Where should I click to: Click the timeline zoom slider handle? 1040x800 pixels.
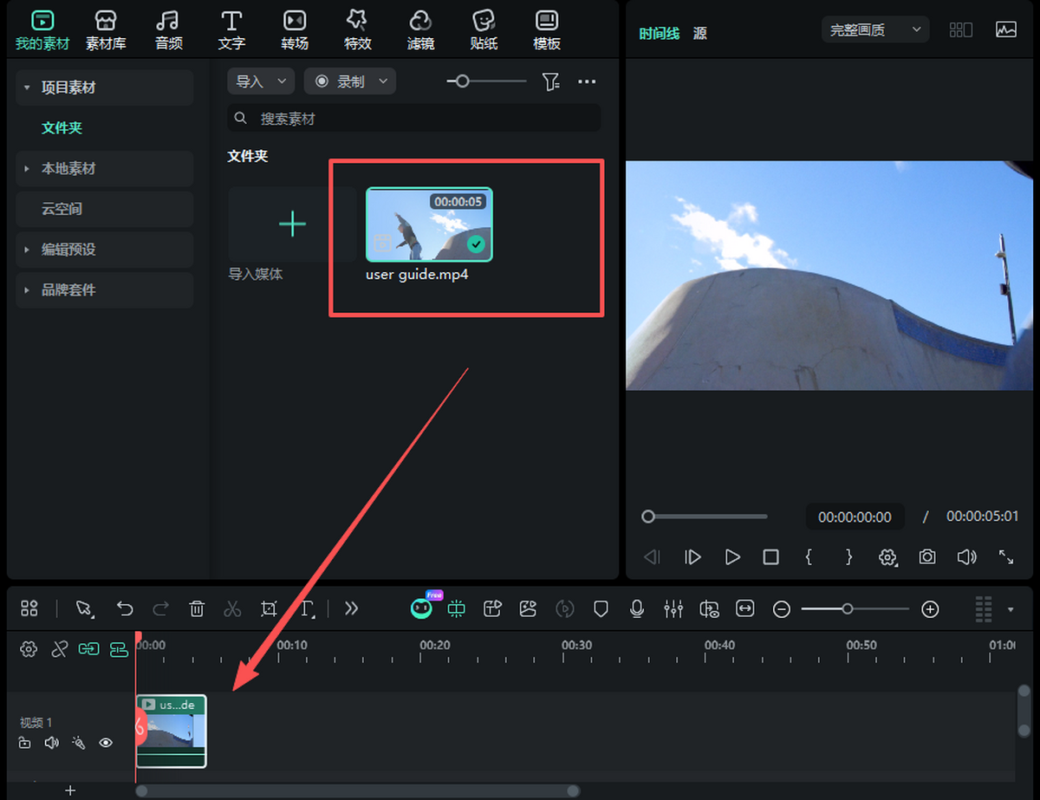[x=848, y=609]
